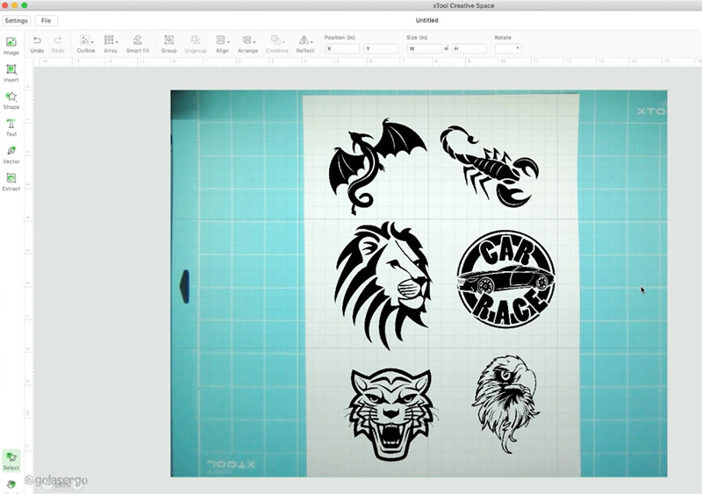Activate the Select cursor tool

click(x=11, y=458)
